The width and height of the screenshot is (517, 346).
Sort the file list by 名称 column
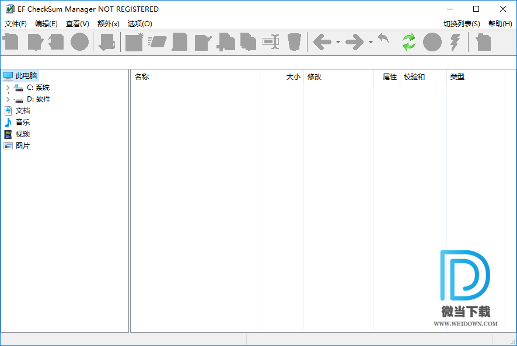142,77
